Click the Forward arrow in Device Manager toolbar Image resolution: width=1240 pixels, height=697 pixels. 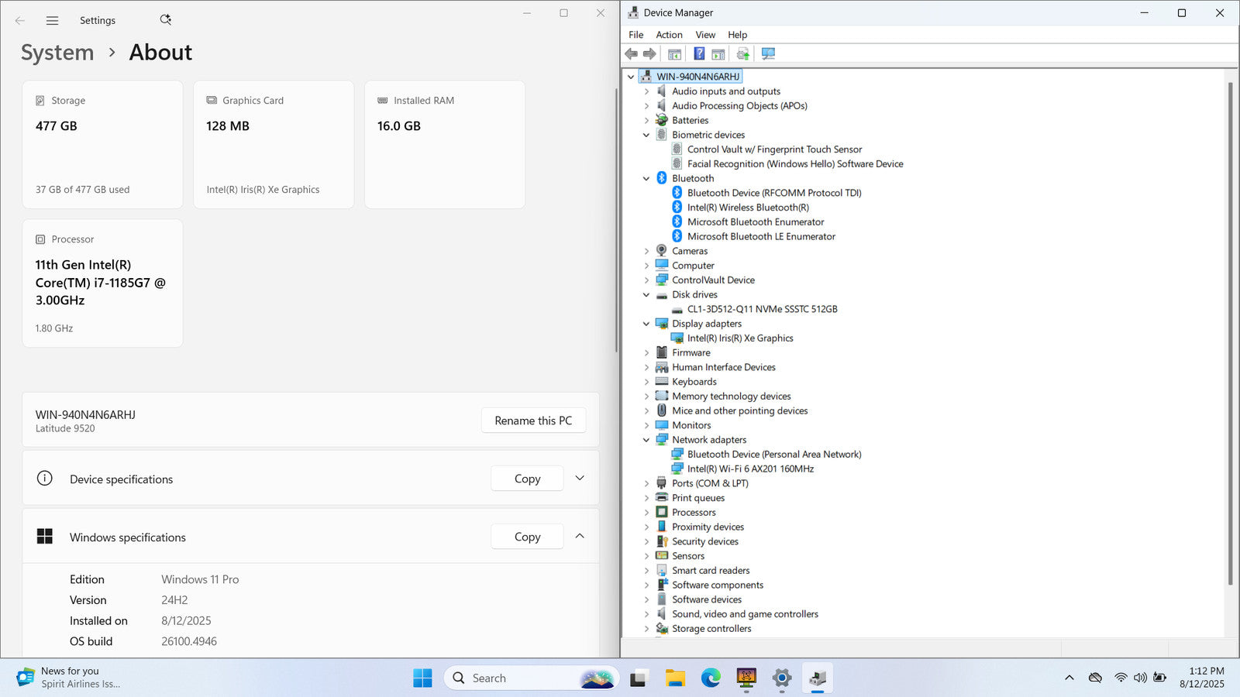pyautogui.click(x=649, y=53)
